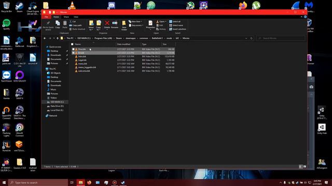Tick the checkbox beside Dice.bik

73,49
